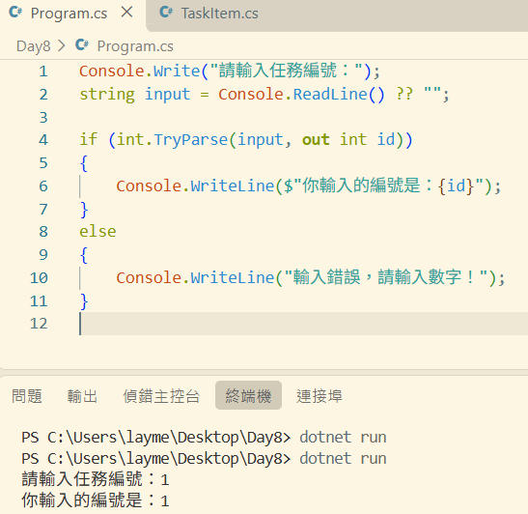The image size is (528, 514).
Task: Open the 問題 panel tab
Action: (x=27, y=396)
